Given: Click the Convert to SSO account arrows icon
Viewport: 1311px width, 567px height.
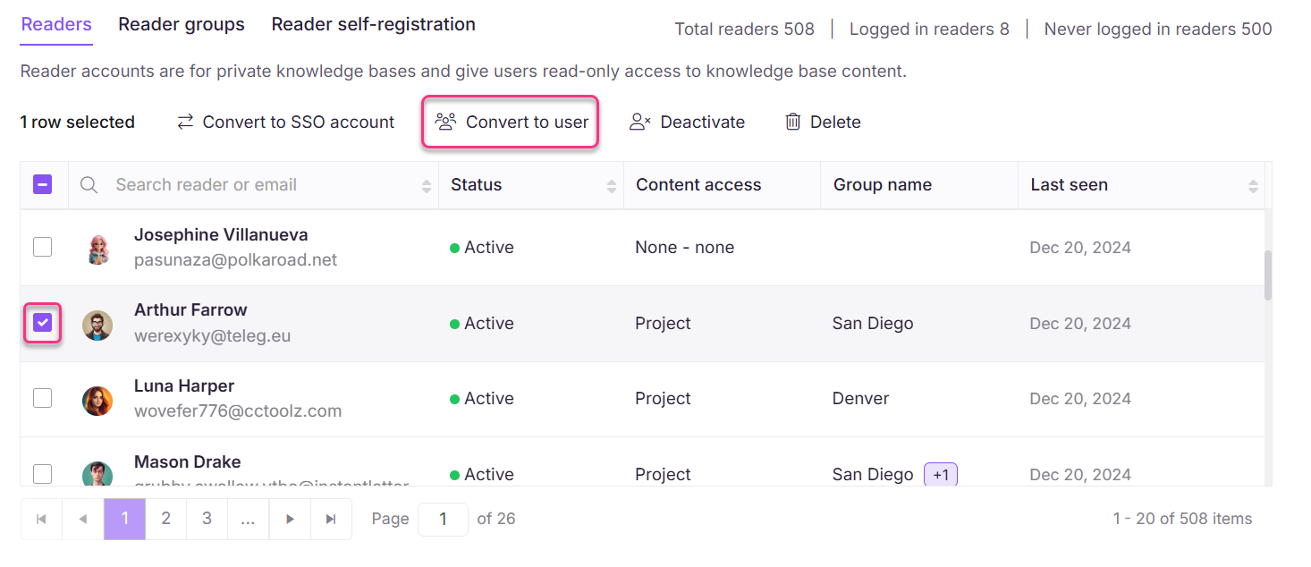Looking at the screenshot, I should pos(185,122).
